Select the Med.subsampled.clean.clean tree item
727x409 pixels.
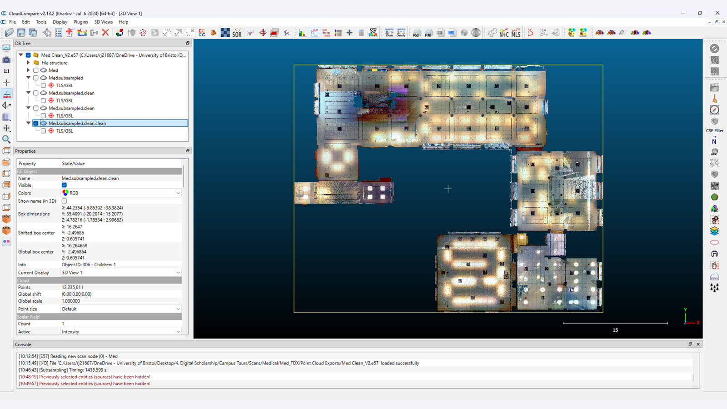click(77, 123)
